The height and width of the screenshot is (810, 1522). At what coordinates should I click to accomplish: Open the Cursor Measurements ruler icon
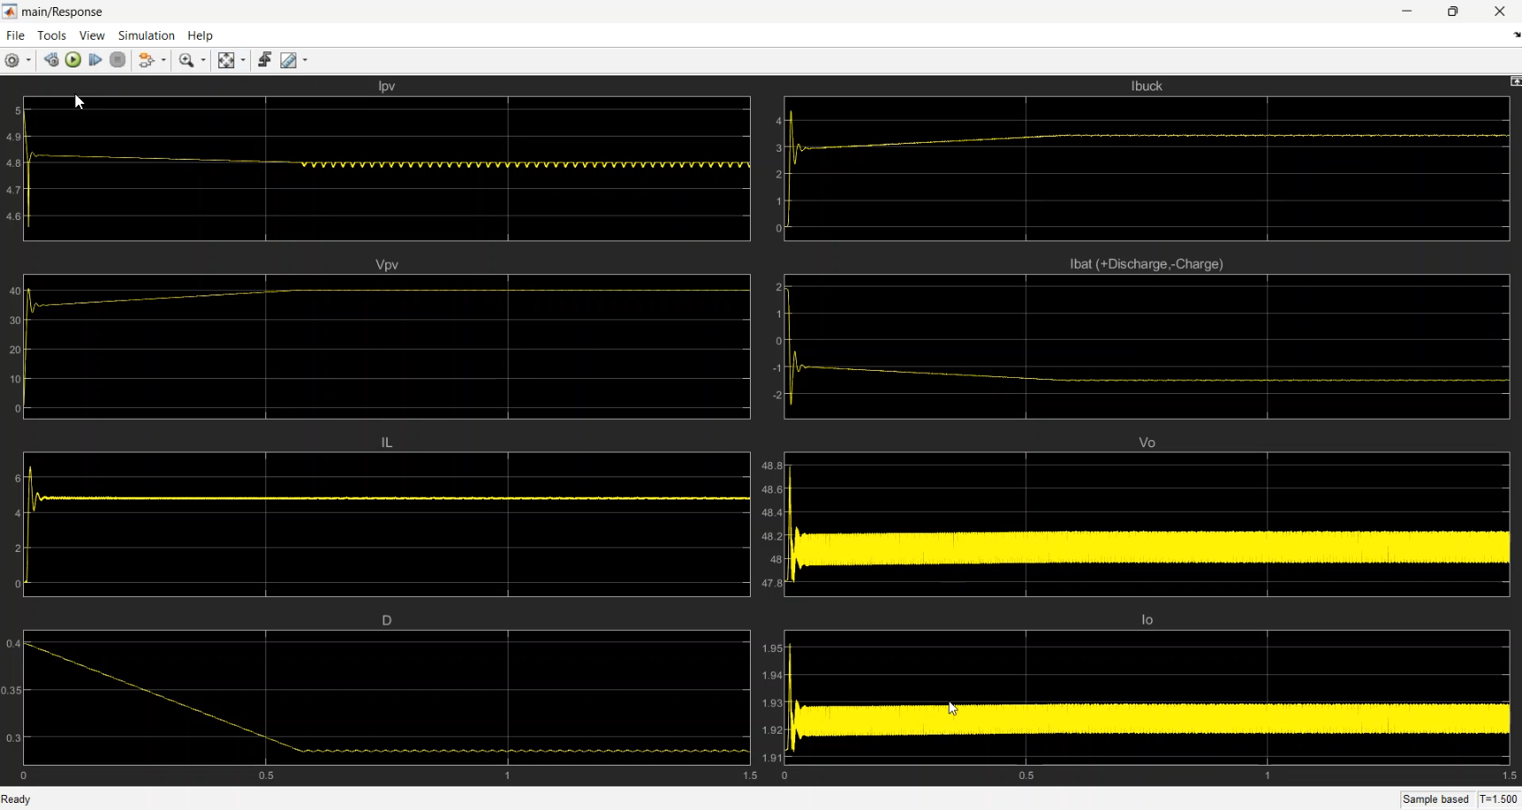coord(288,60)
